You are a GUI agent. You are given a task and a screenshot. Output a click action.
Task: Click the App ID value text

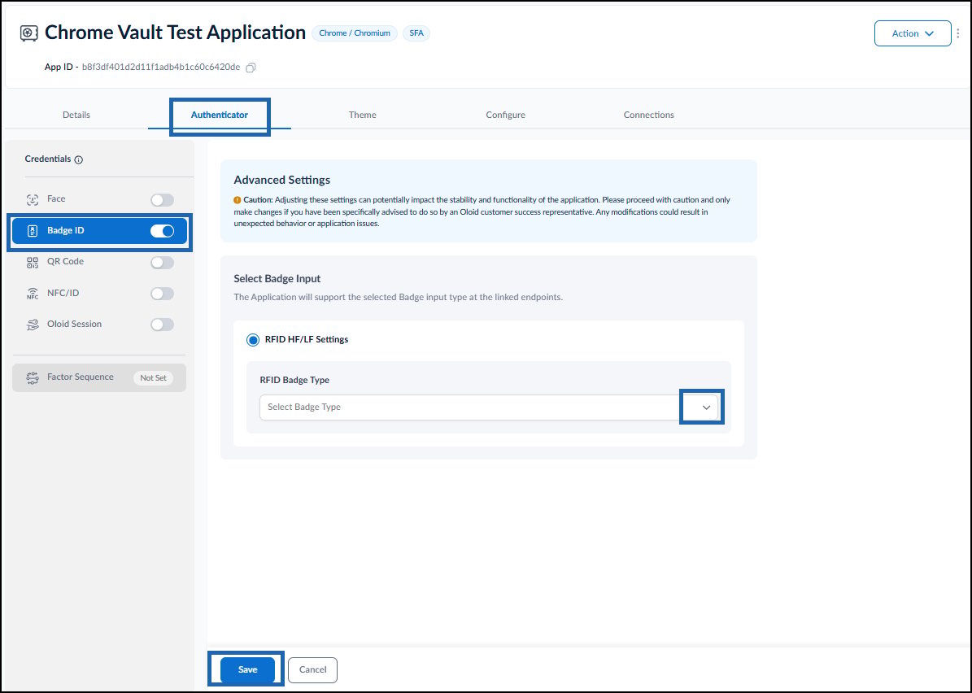coord(161,67)
